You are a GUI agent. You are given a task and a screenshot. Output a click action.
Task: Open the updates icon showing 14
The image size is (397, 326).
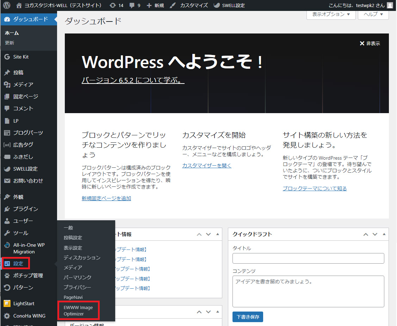point(113,5)
